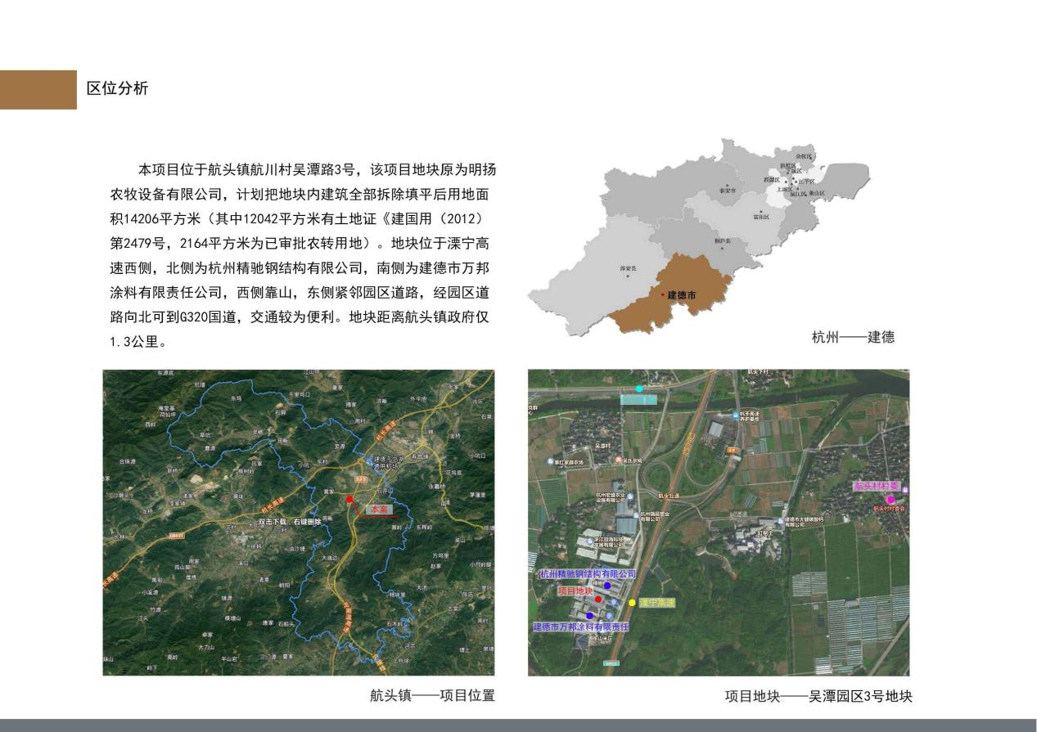Click the 杭州精驰钢结构有限公司 map label
Image resolution: width=1037 pixels, height=732 pixels.
point(588,574)
